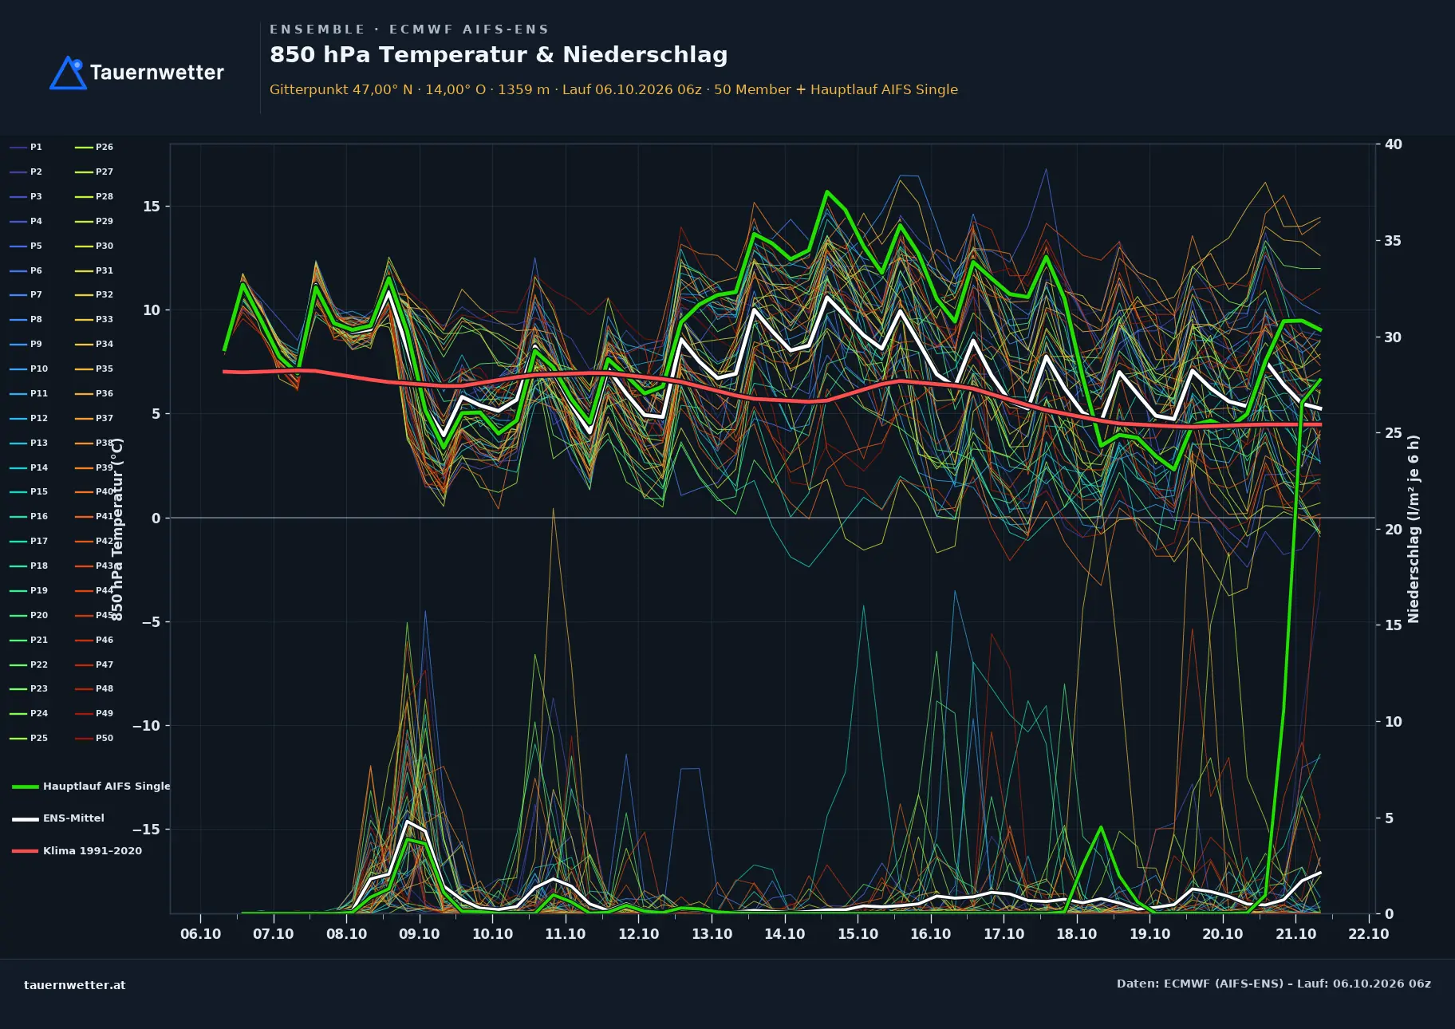
Task: Click precipitation axis value 40
Action: pyautogui.click(x=1394, y=144)
